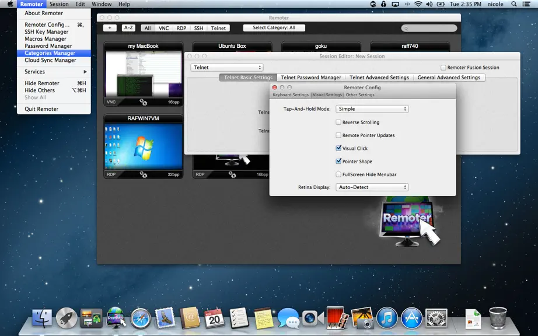Viewport: 538px width, 336px height.
Task: Click Spotlight magnifier in menu bar
Action: 513,4
